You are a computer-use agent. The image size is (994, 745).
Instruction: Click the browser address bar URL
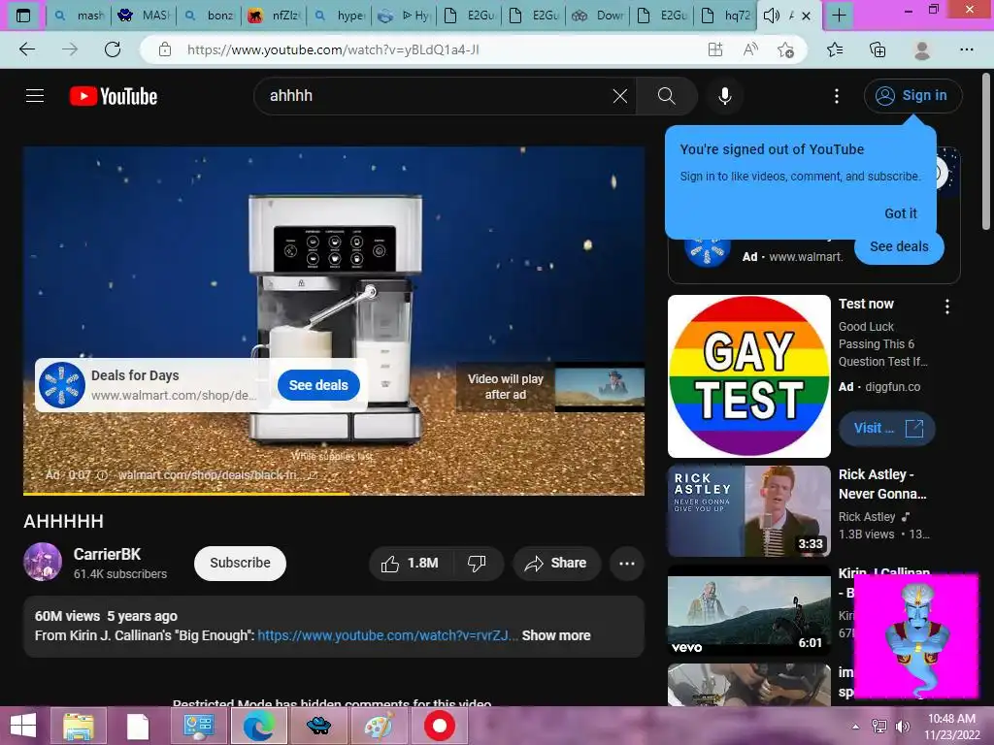click(333, 49)
